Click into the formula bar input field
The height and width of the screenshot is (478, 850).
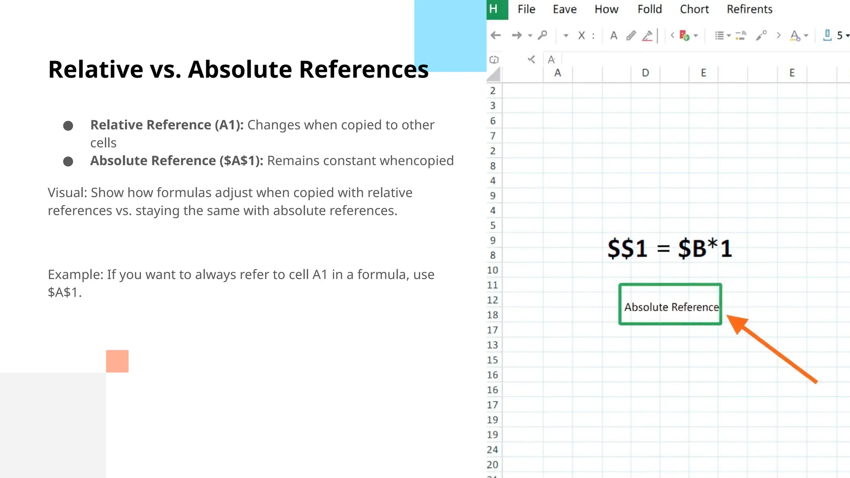point(706,59)
